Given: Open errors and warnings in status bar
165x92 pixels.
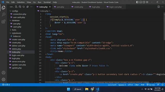Looking at the screenshot, I should 6,85.
